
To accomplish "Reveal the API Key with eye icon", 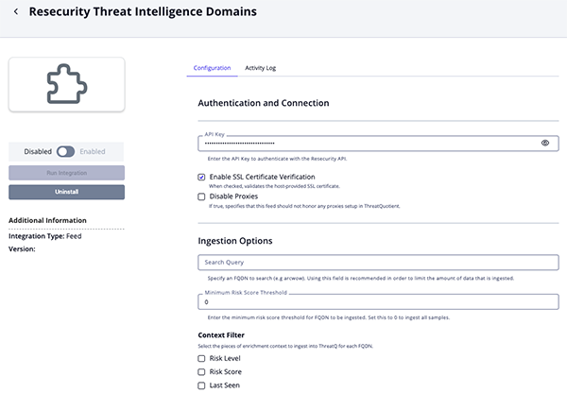I will pos(545,144).
